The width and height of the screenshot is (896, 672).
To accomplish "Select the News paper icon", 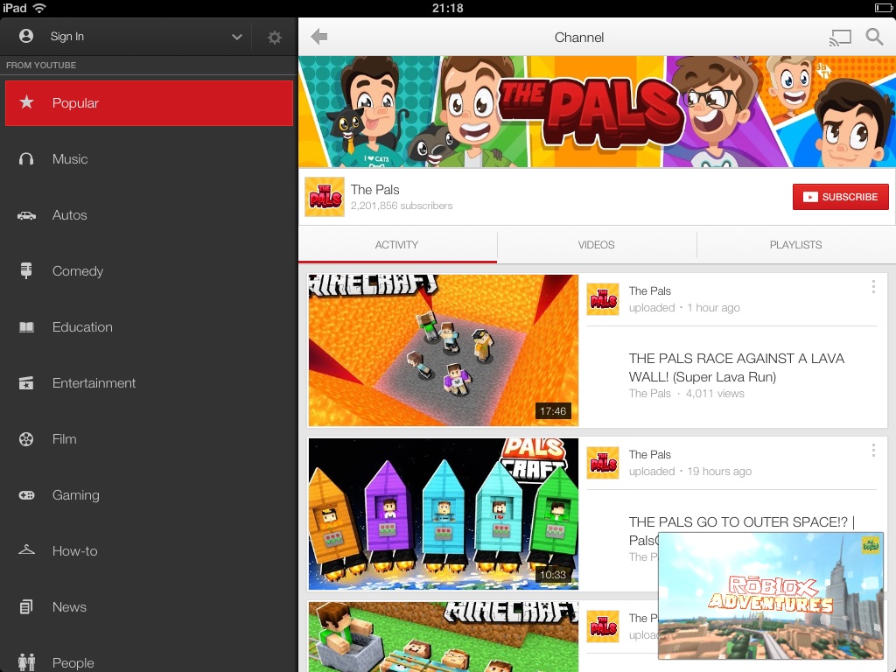I will (x=26, y=606).
